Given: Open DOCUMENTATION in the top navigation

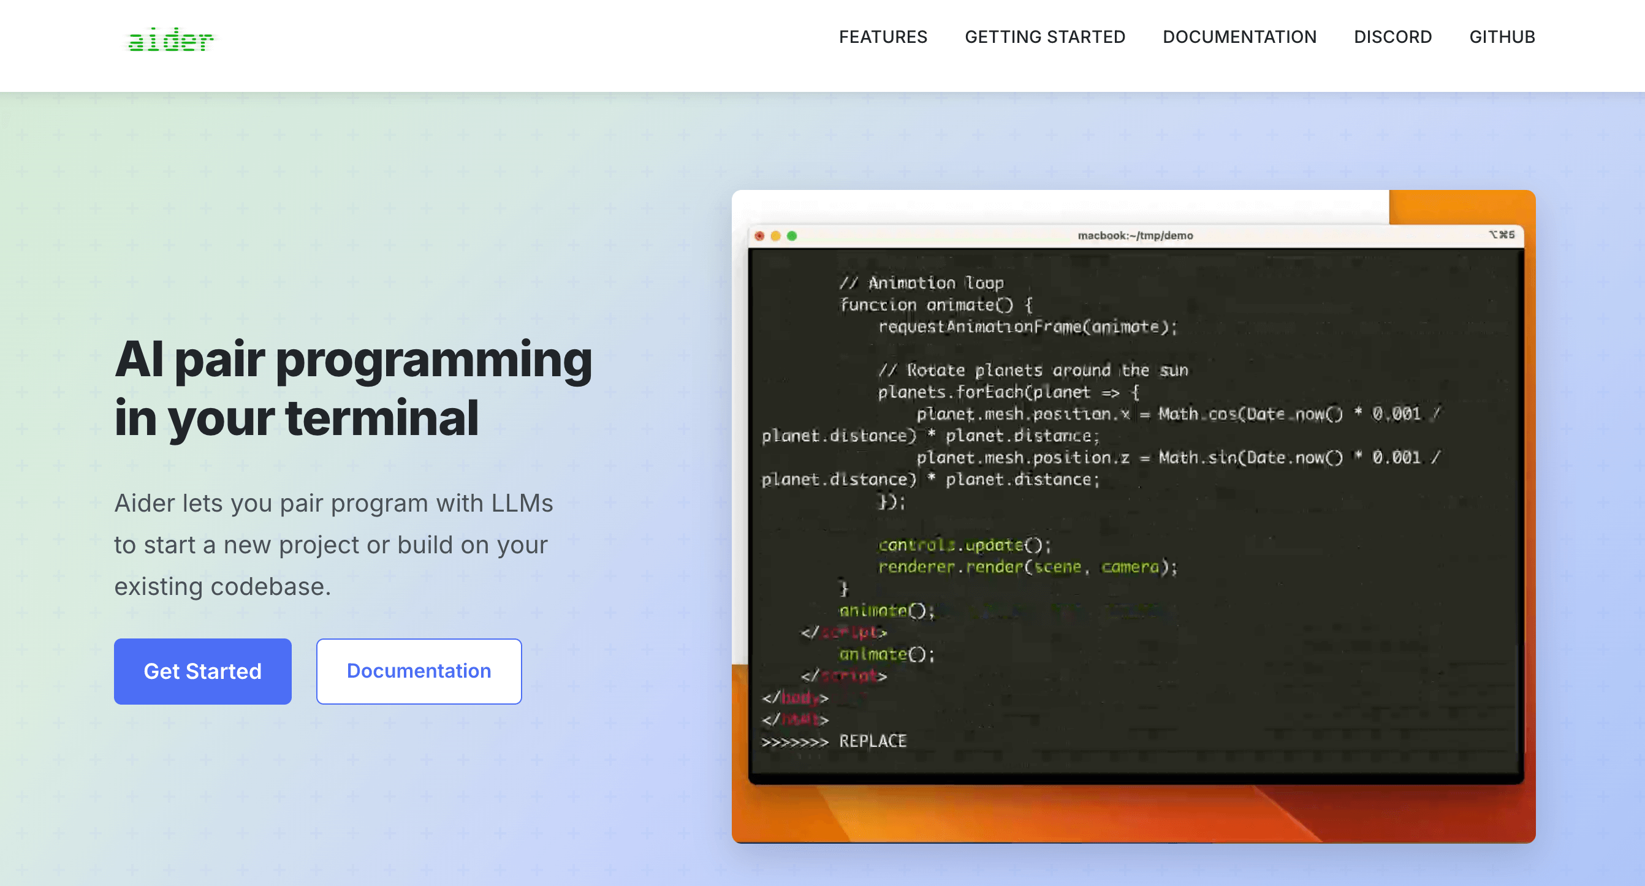Looking at the screenshot, I should tap(1239, 37).
